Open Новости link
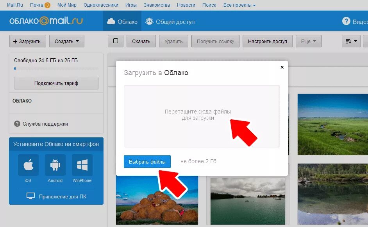This screenshot has width=368, height=227. tap(186, 5)
